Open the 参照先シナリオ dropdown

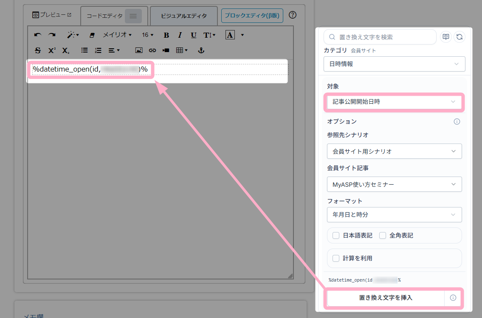pyautogui.click(x=395, y=151)
